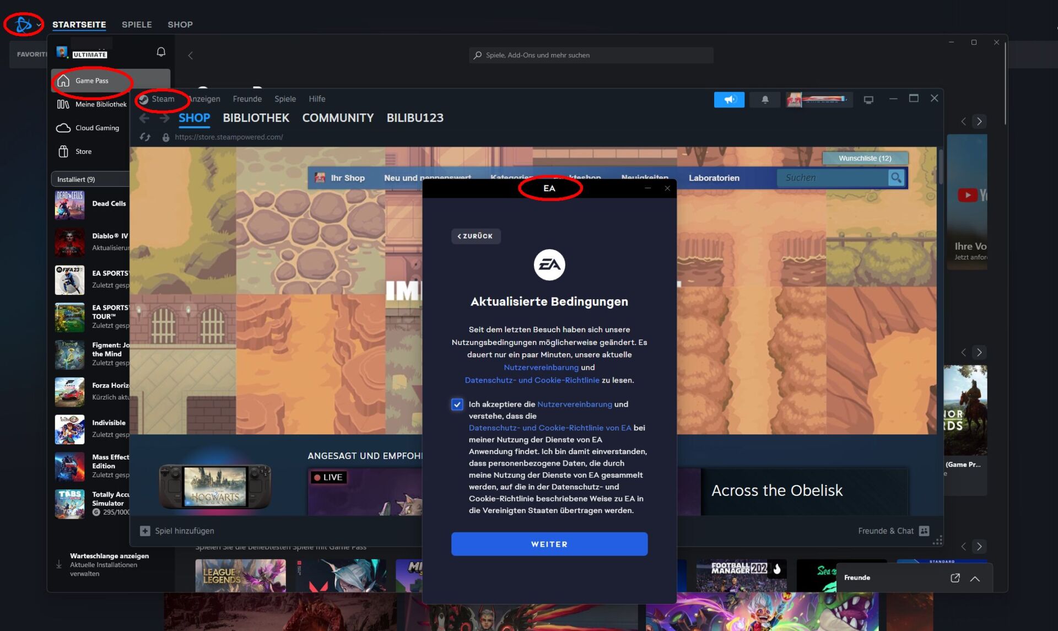This screenshot has height=631, width=1058.
Task: Open the League of Legends tile
Action: pos(240,576)
